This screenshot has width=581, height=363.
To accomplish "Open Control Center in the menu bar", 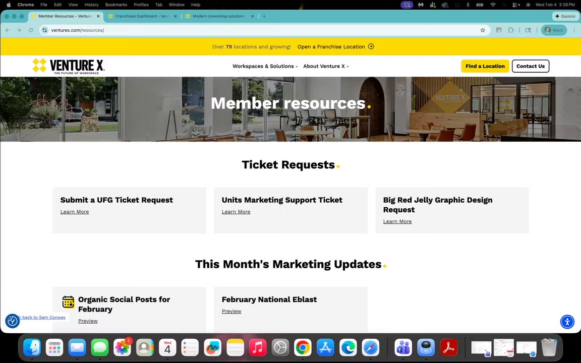I will click(x=515, y=5).
